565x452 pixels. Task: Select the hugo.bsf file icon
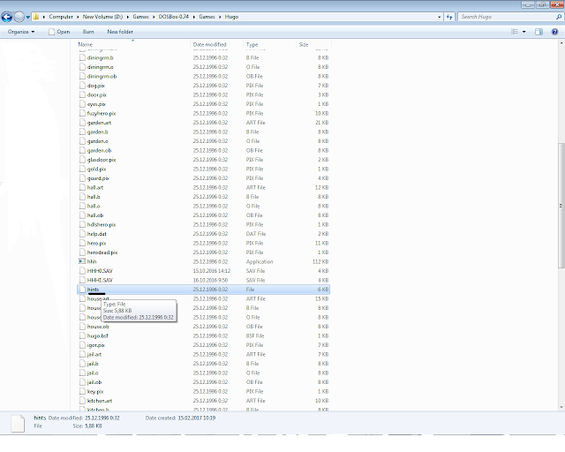pos(82,335)
